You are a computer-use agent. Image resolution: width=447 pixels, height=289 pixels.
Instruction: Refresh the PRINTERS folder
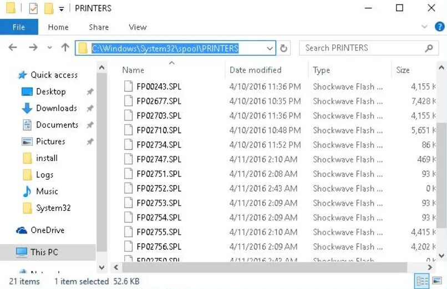click(283, 48)
